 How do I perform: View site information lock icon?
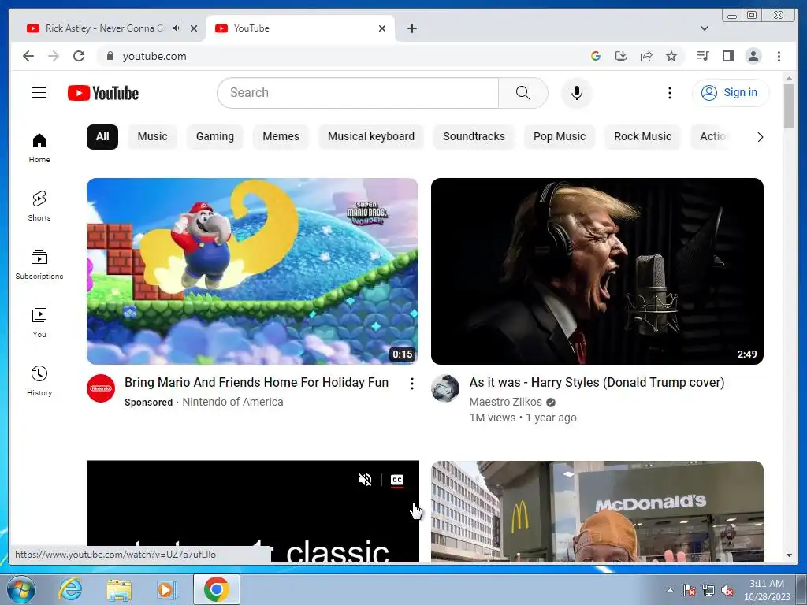point(110,56)
